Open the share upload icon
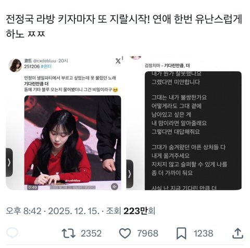 [x=238, y=233]
